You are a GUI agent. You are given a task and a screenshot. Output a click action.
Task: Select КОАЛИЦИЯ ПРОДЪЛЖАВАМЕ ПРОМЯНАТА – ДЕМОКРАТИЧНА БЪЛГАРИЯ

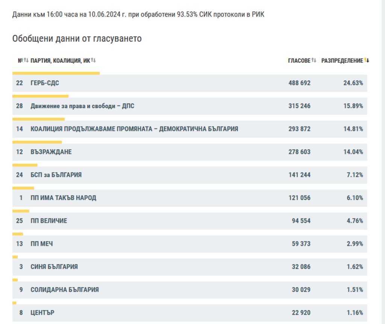(134, 129)
